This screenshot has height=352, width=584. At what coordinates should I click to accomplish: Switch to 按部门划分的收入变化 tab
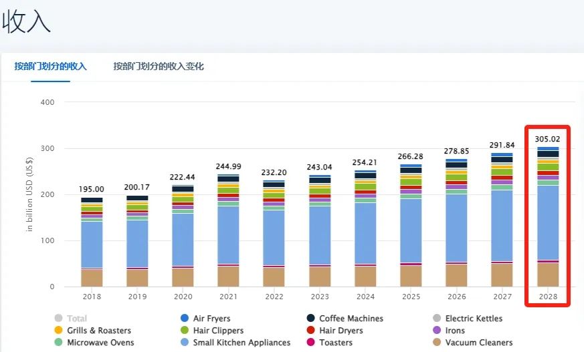(159, 66)
